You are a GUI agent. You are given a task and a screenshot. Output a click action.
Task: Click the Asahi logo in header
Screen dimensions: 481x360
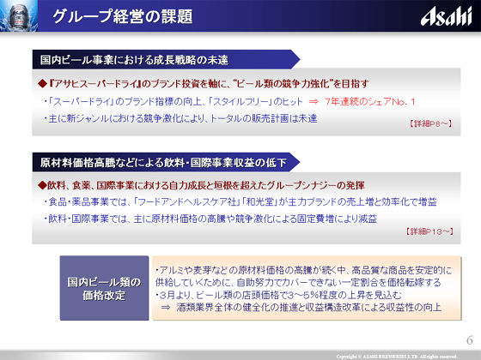[446, 16]
